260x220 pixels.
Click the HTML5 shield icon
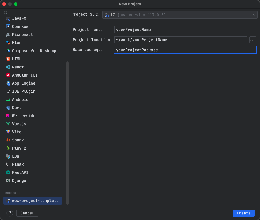click(8, 59)
